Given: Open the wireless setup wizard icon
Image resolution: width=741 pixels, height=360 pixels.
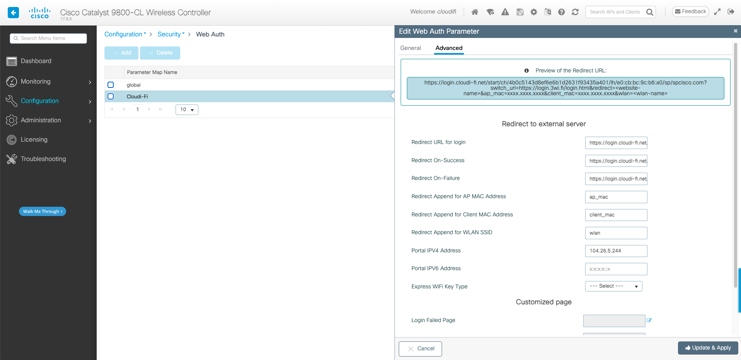Looking at the screenshot, I should [x=490, y=12].
